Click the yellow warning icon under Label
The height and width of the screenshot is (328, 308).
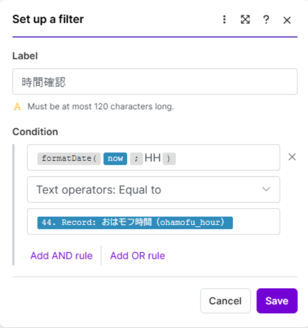click(x=17, y=107)
